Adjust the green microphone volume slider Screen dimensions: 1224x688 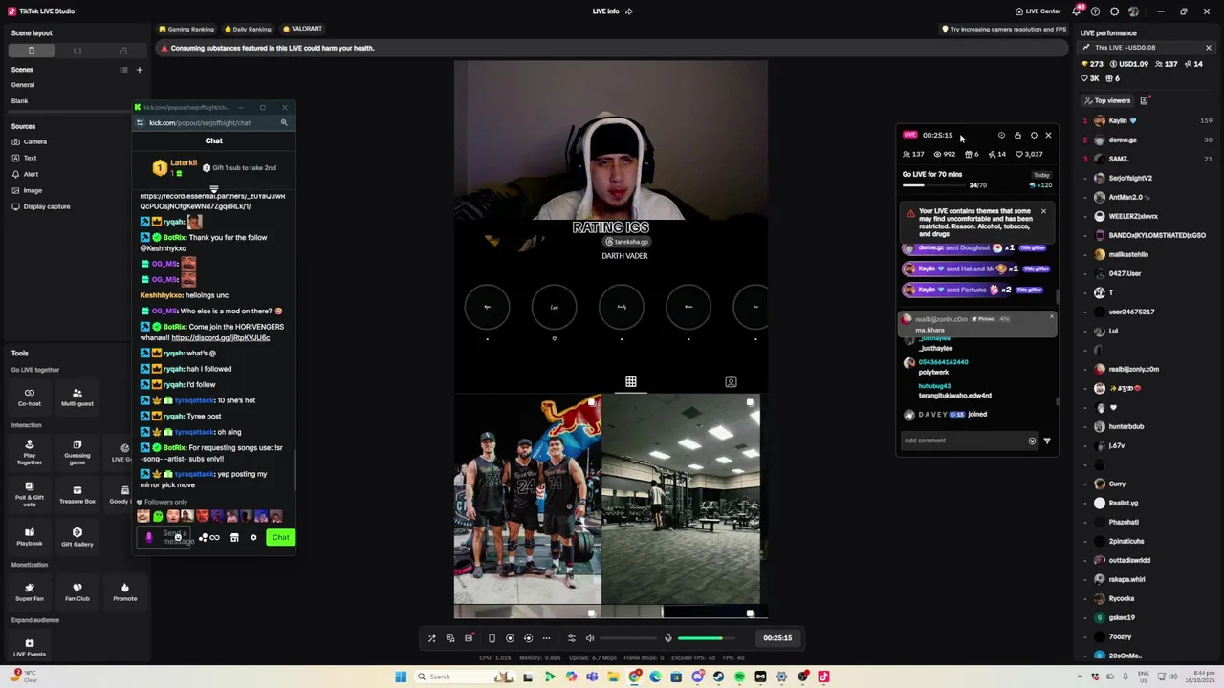[x=707, y=638]
